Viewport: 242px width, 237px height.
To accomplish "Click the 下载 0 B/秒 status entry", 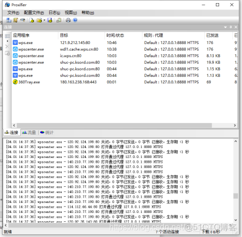I will [211, 232].
